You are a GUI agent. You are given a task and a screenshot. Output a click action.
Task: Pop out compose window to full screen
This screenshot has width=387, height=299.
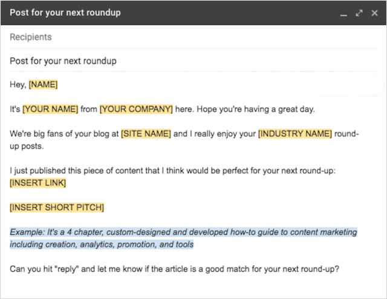[358, 13]
